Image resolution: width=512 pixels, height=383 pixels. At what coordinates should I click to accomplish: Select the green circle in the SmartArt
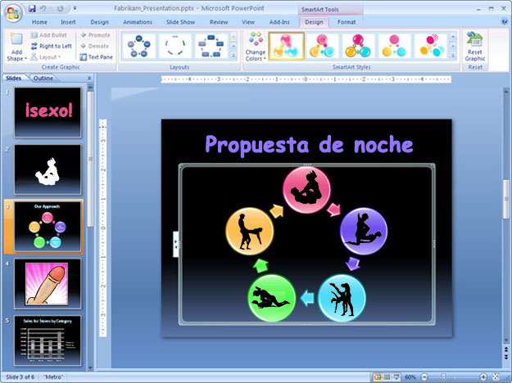pos(272,298)
